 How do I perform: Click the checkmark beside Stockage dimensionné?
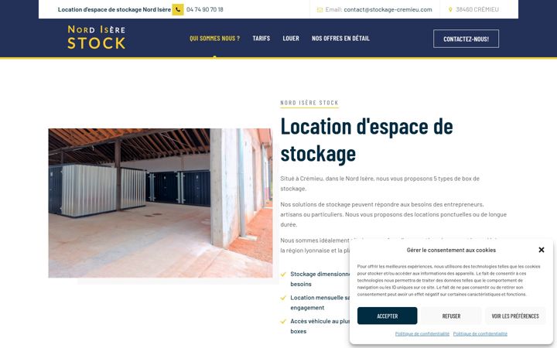tap(283, 274)
